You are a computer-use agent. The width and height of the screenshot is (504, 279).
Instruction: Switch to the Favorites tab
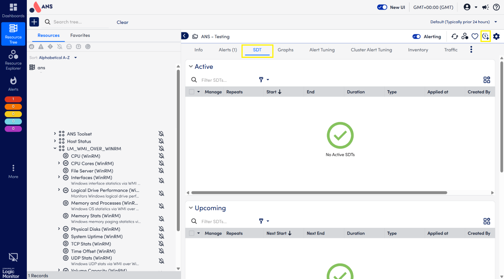coord(80,36)
